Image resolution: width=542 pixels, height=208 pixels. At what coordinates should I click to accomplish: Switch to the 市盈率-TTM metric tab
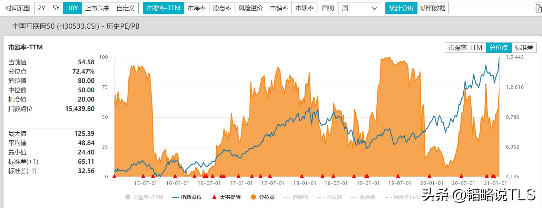click(x=164, y=8)
